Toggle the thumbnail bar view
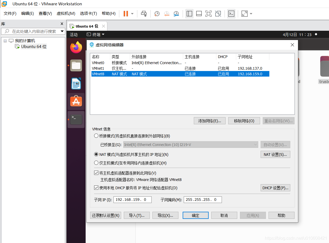329x243 pixels. point(199,14)
